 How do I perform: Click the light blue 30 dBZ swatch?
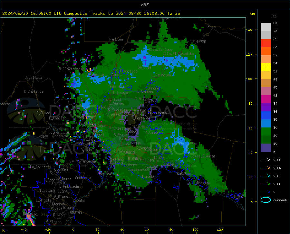(x=266, y=124)
